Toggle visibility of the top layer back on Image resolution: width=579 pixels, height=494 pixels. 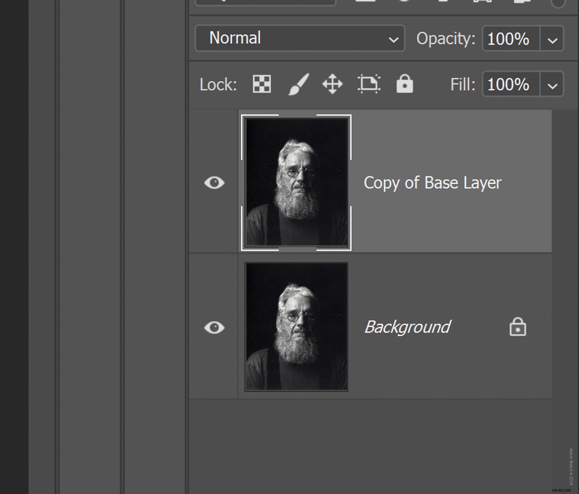click(x=215, y=183)
